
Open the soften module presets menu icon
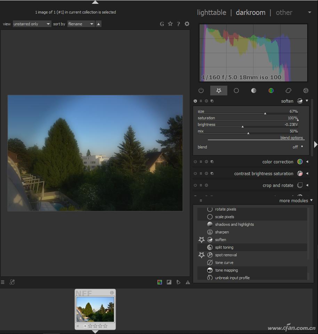click(201, 101)
